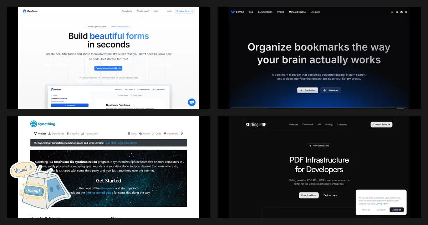
Task: Click the PDF Infrastructure for Developers headline
Action: (319, 165)
